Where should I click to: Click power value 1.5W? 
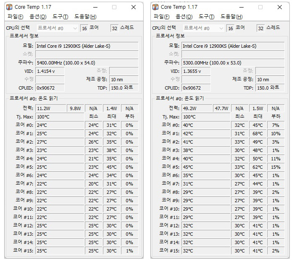257,108
